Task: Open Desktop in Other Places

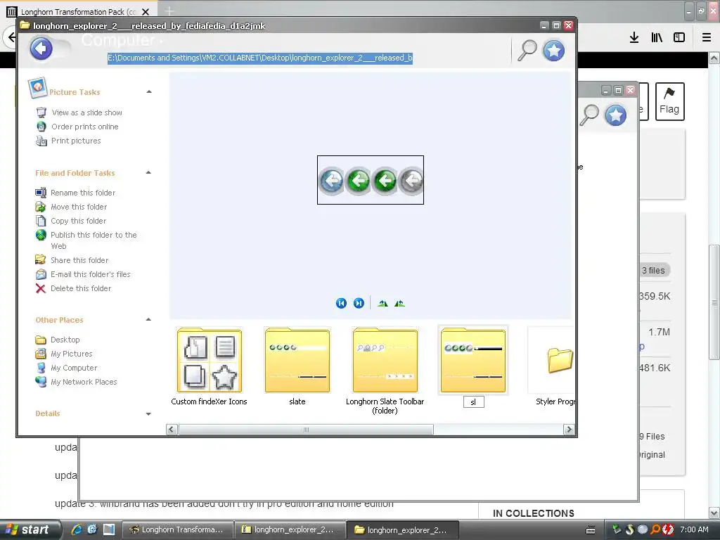Action: 65,340
